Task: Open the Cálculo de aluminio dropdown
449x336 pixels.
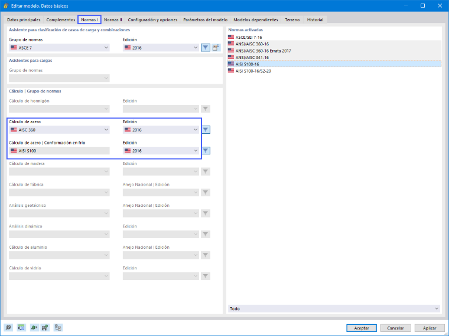Action: (59, 255)
